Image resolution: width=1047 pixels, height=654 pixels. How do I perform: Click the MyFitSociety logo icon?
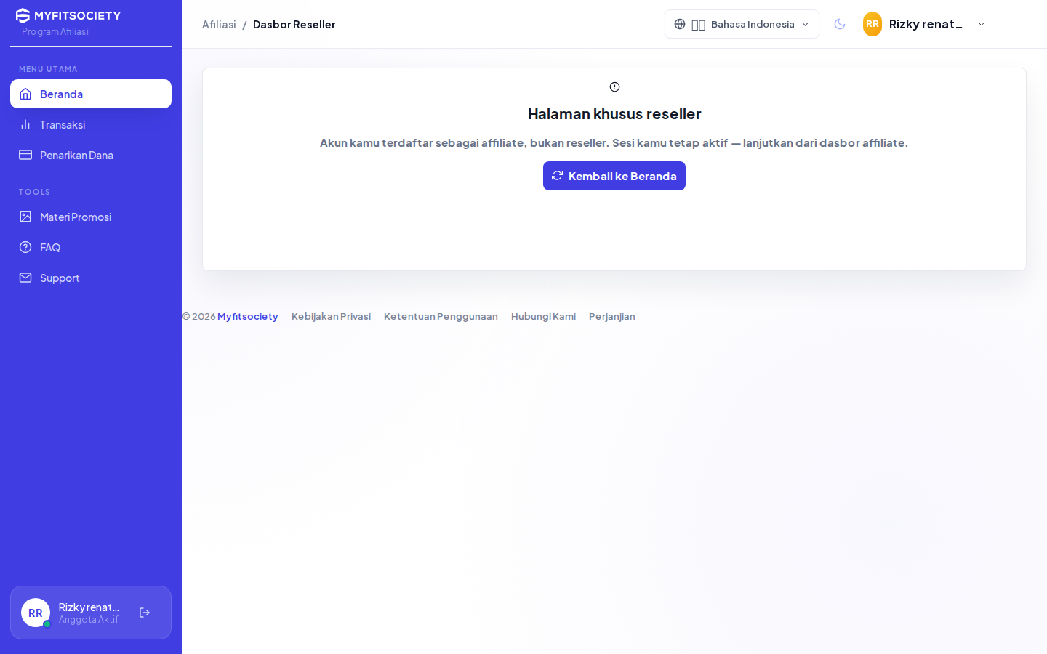tap(23, 15)
